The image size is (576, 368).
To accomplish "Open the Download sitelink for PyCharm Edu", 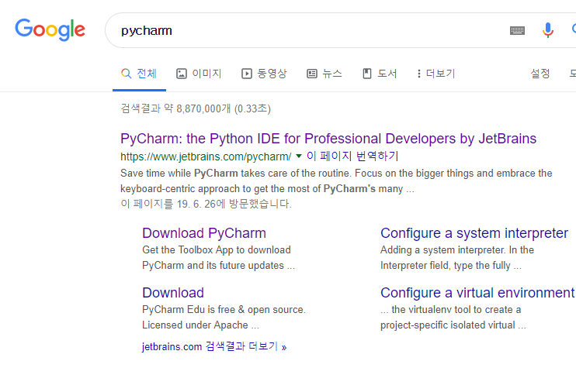I will (173, 293).
